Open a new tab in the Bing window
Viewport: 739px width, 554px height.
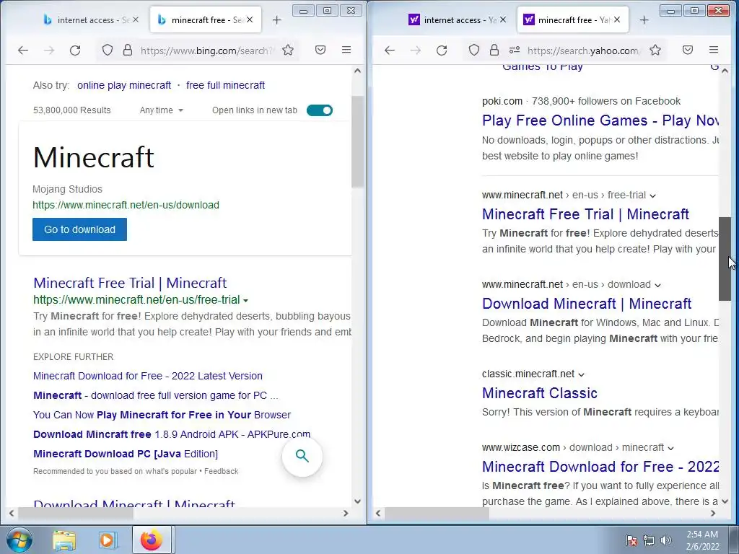276,19
